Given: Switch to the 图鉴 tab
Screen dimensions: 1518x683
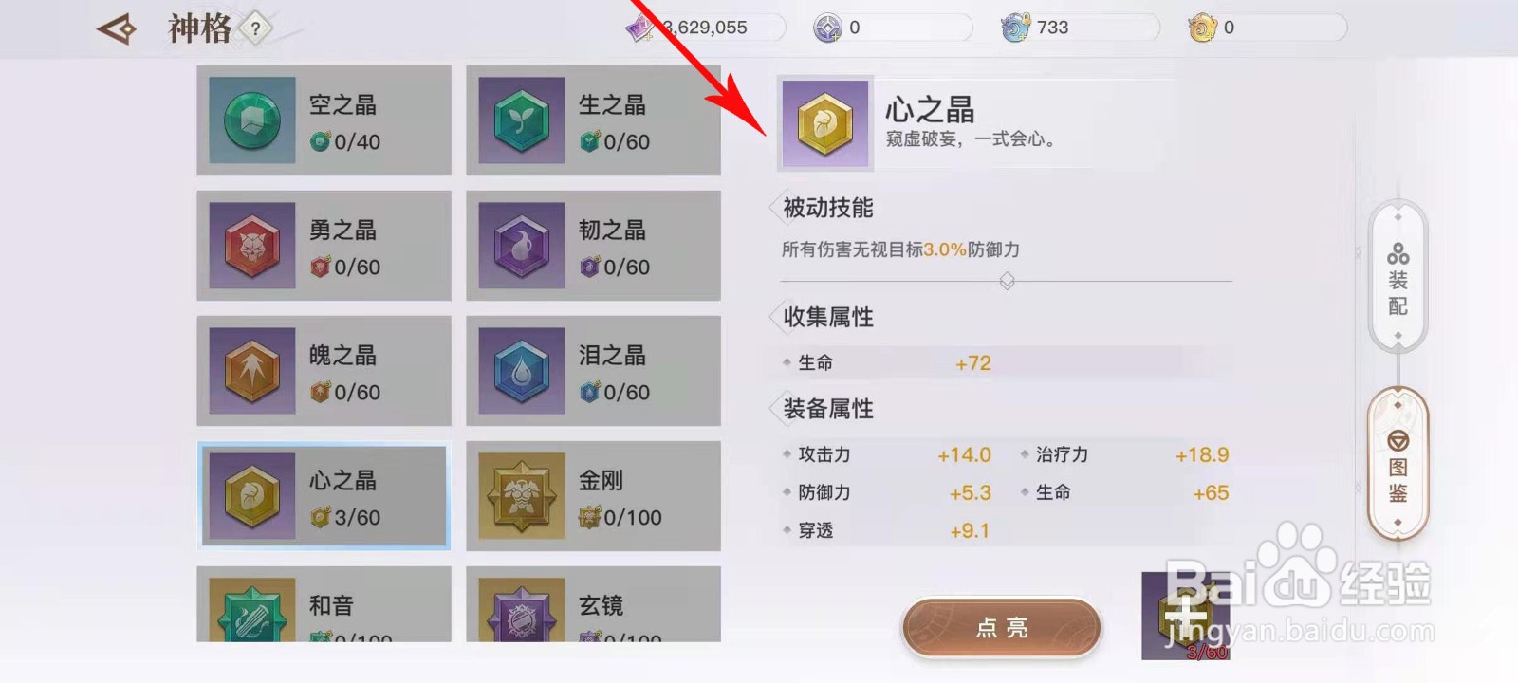Looking at the screenshot, I should (1398, 464).
